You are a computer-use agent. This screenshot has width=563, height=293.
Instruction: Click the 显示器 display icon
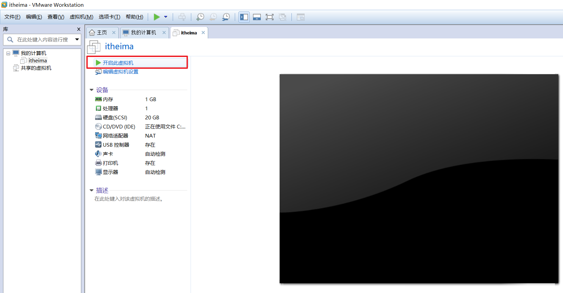tap(98, 172)
